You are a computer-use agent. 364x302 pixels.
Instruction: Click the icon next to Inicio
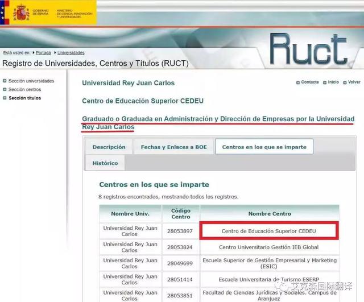[x=325, y=82]
